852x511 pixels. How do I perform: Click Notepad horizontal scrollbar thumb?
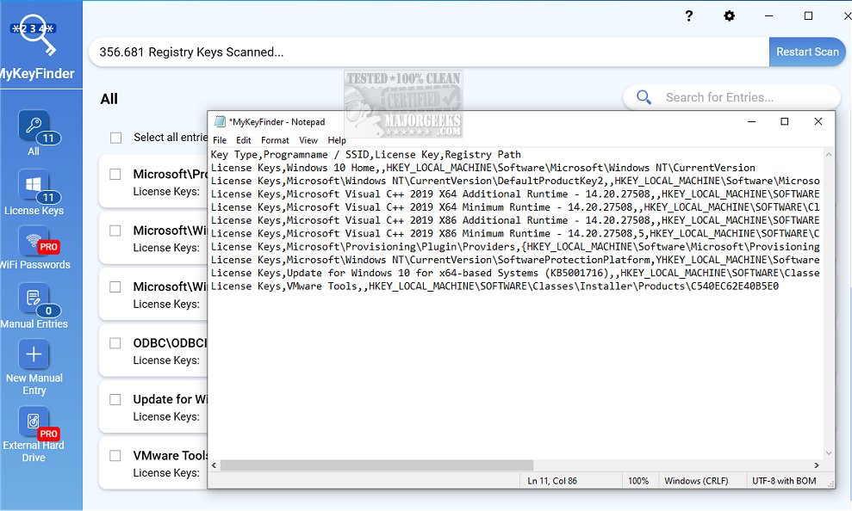(x=377, y=465)
